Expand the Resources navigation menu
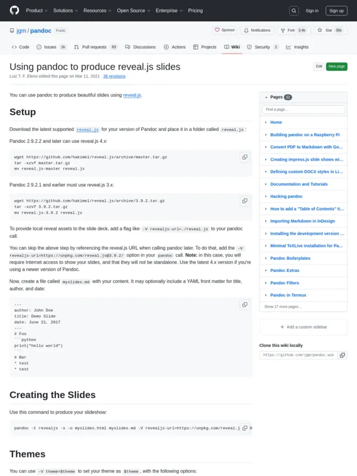This screenshot has width=357, height=476. [x=97, y=10]
